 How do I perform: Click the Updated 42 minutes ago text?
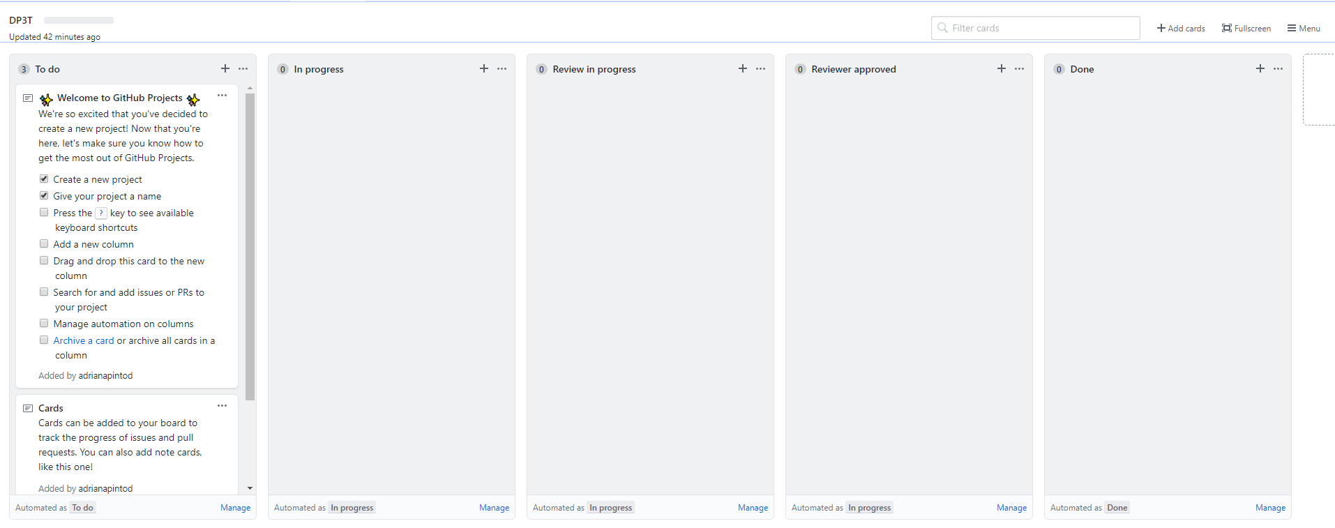click(54, 37)
